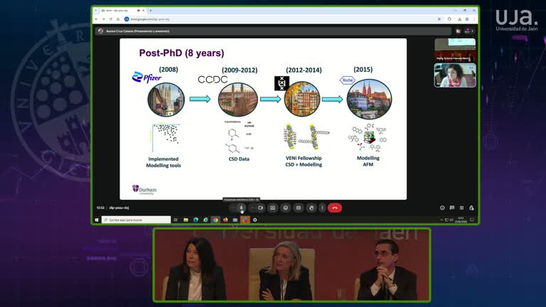Open host controls lock icon
Viewport: 546px width, 307px height.
point(471,208)
